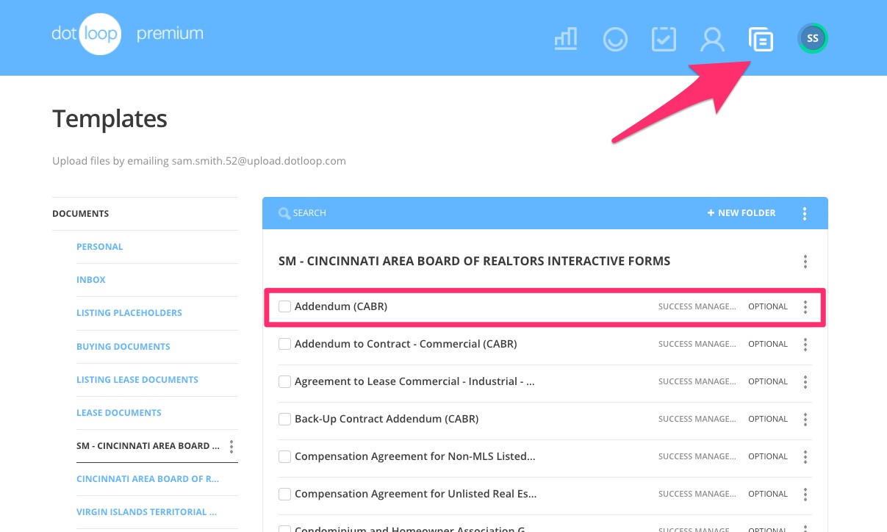This screenshot has width=887, height=532.
Task: Click the SS profile avatar
Action: point(813,38)
